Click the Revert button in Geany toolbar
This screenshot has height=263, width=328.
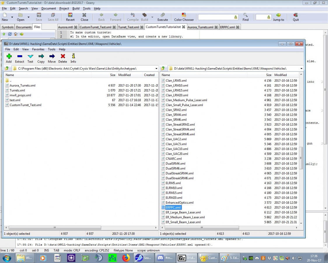point(70,15)
